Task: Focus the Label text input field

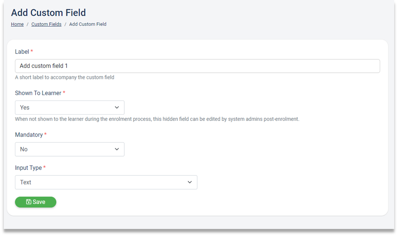Action: [197, 66]
